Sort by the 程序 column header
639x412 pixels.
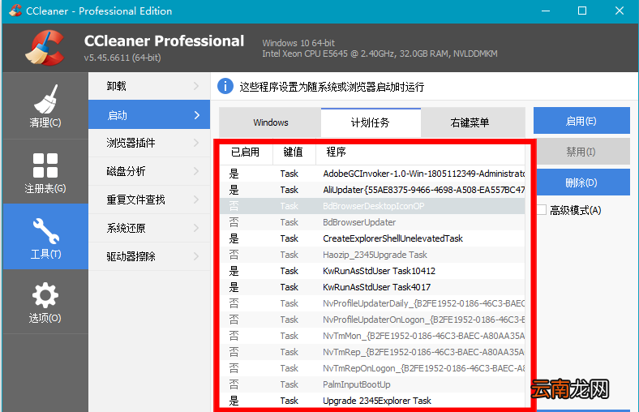click(x=420, y=152)
